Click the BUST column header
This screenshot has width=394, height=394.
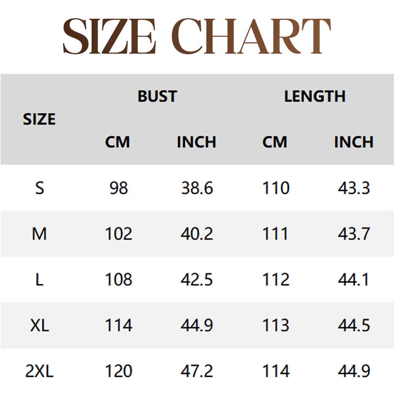pos(157,96)
